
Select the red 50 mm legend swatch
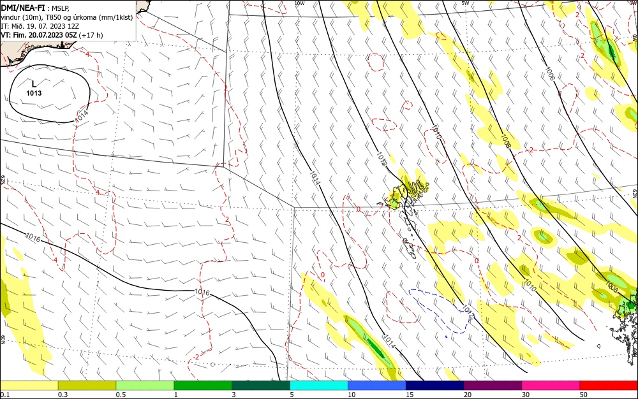[x=609, y=386]
